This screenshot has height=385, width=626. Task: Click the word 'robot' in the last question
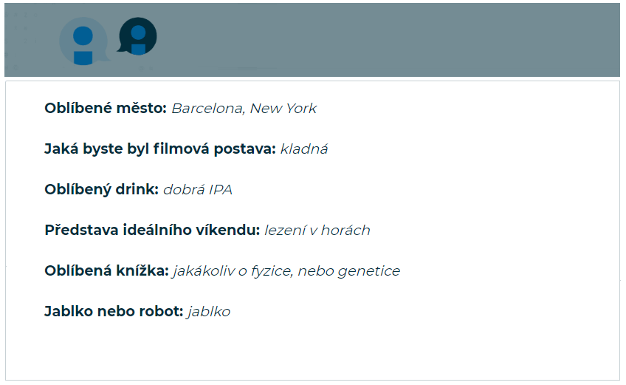(x=161, y=312)
